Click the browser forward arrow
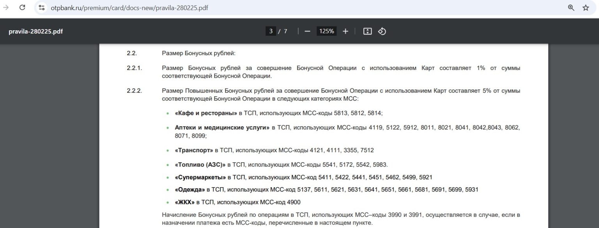599x228 pixels. click(6, 7)
